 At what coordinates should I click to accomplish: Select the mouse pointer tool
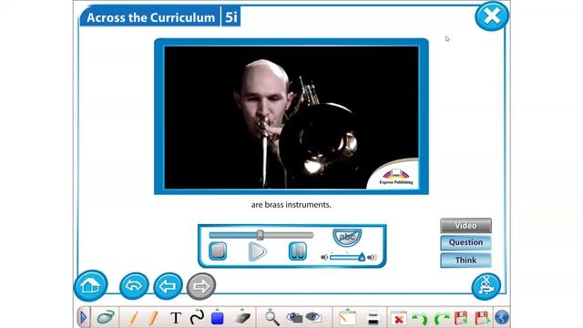click(106, 318)
